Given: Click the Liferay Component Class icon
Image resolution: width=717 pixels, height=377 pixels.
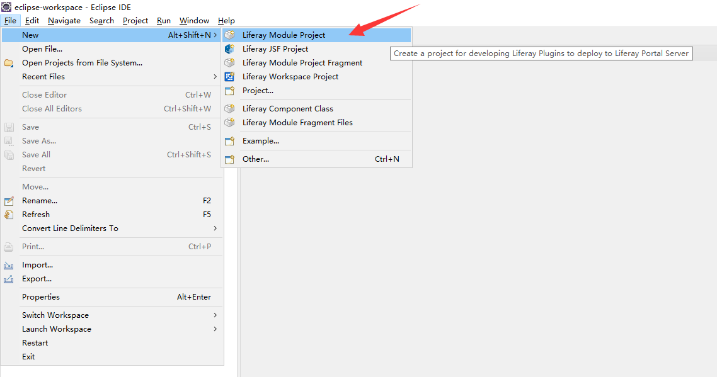Looking at the screenshot, I should 229,108.
